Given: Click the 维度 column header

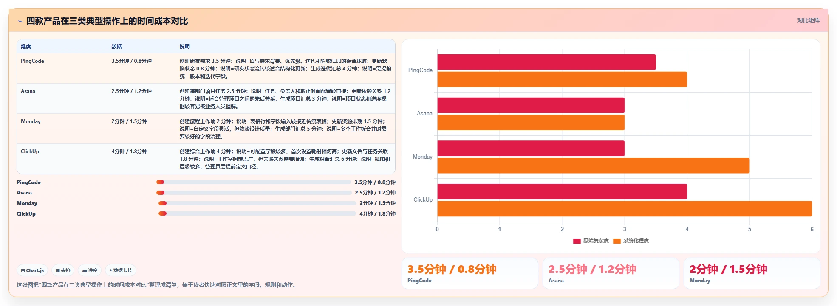Looking at the screenshot, I should 26,47.
